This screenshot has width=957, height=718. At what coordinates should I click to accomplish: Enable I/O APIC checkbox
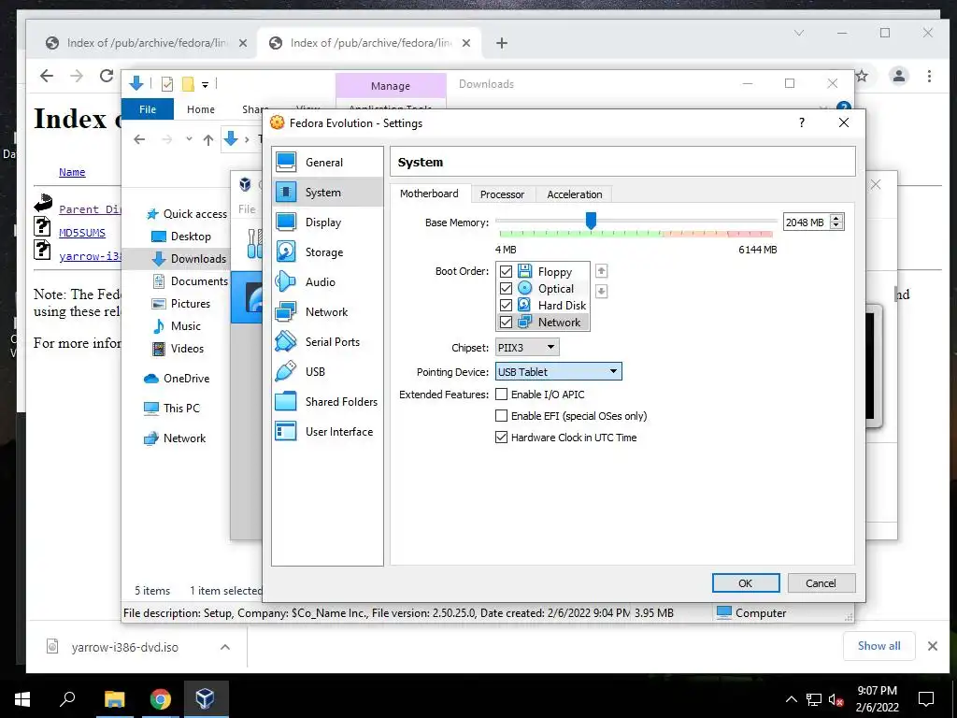click(501, 395)
